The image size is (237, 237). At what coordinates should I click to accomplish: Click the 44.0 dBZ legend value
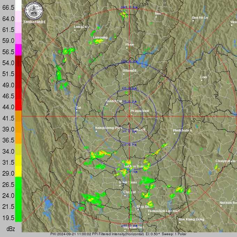pyautogui.click(x=8, y=107)
